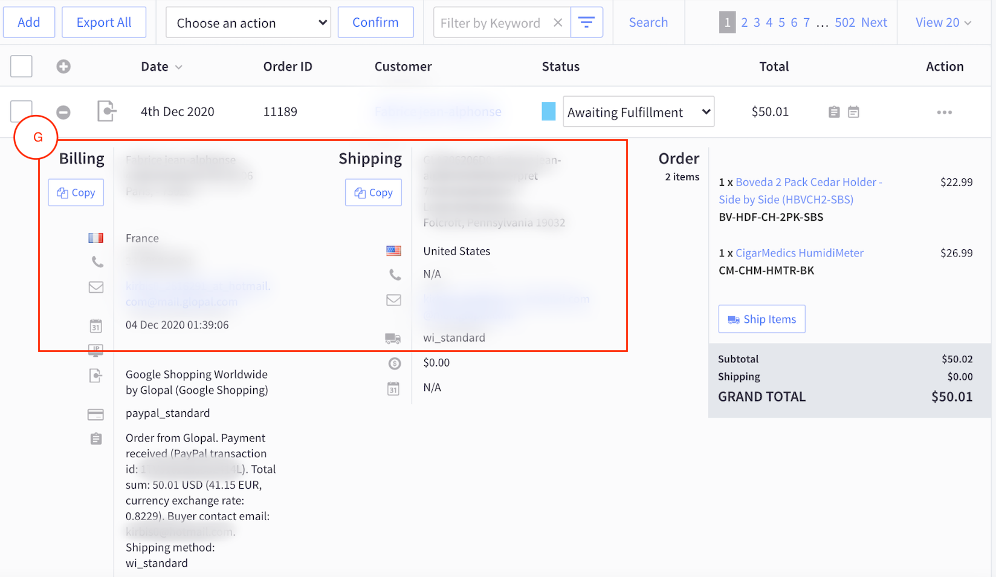The width and height of the screenshot is (996, 577).
Task: Click the order notes clipboard icon beside $50.01
Action: pyautogui.click(x=834, y=112)
